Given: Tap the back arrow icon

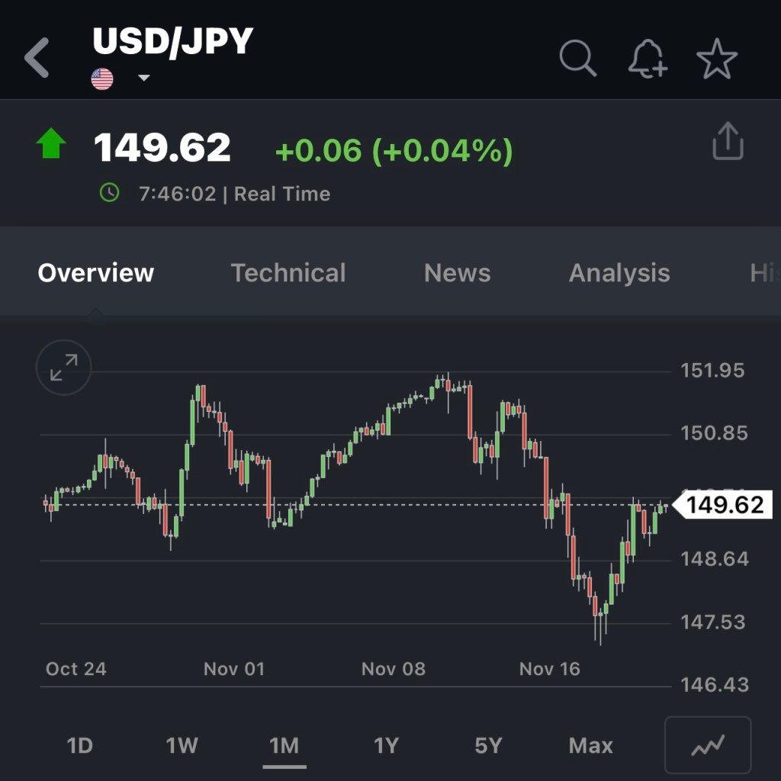Looking at the screenshot, I should click(37, 59).
